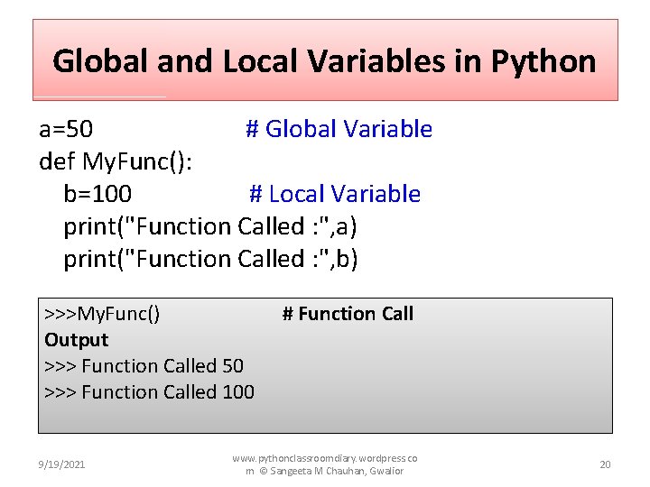
Task: Select the print statement ending with ',a)'
Action: [210, 227]
